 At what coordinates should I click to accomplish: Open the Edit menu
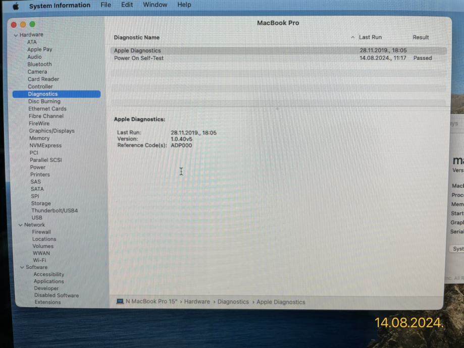point(127,5)
